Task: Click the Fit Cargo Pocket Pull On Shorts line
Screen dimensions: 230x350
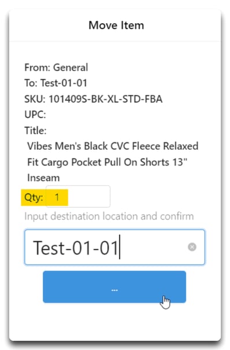Action: point(107,163)
